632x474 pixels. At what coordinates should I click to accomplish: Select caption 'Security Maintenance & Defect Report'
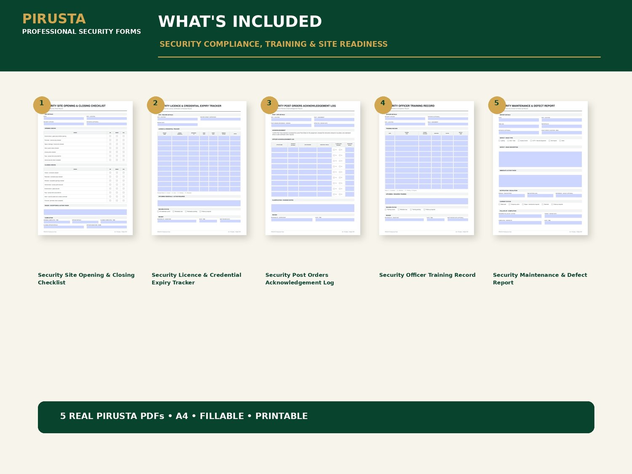(x=540, y=279)
